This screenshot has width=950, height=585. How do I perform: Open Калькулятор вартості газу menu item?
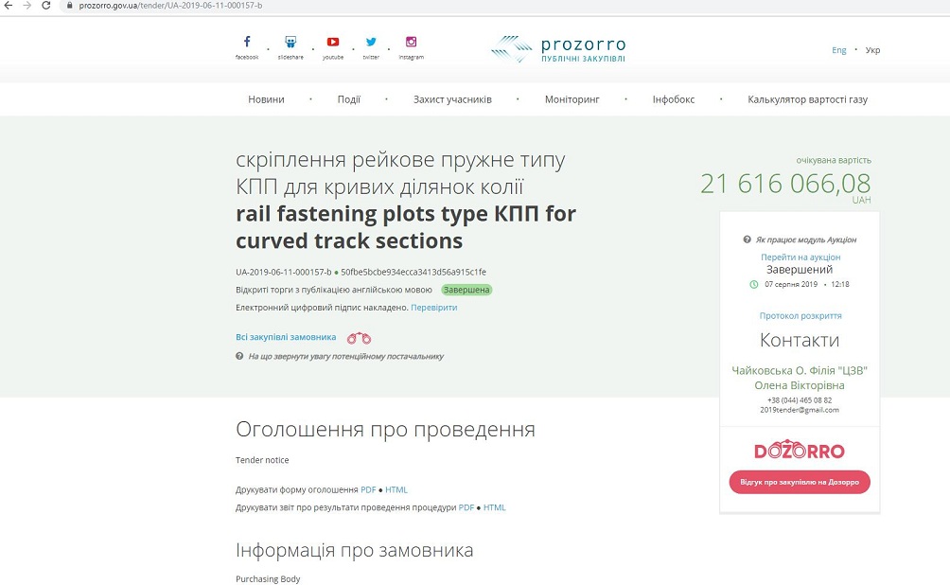click(x=807, y=99)
